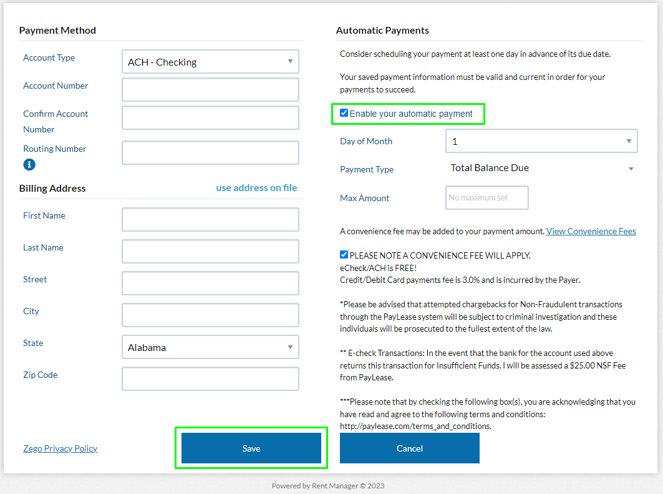
Task: Click the use address on file link
Action: tap(256, 188)
